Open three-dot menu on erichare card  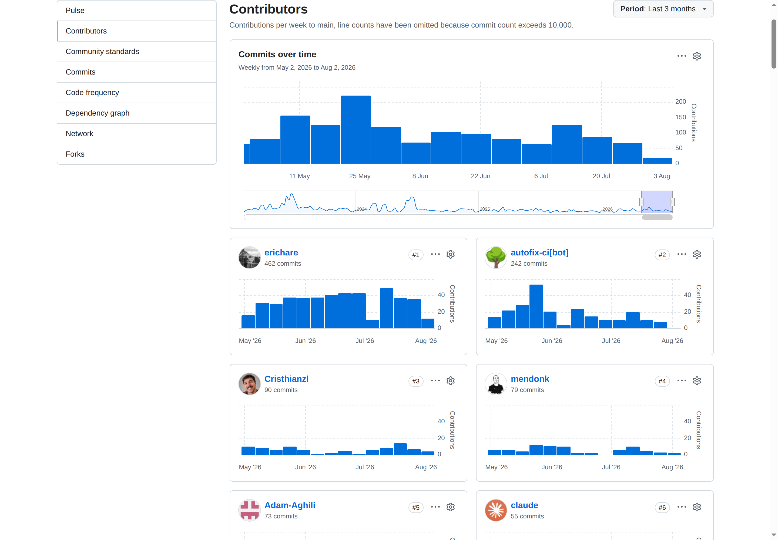(435, 254)
